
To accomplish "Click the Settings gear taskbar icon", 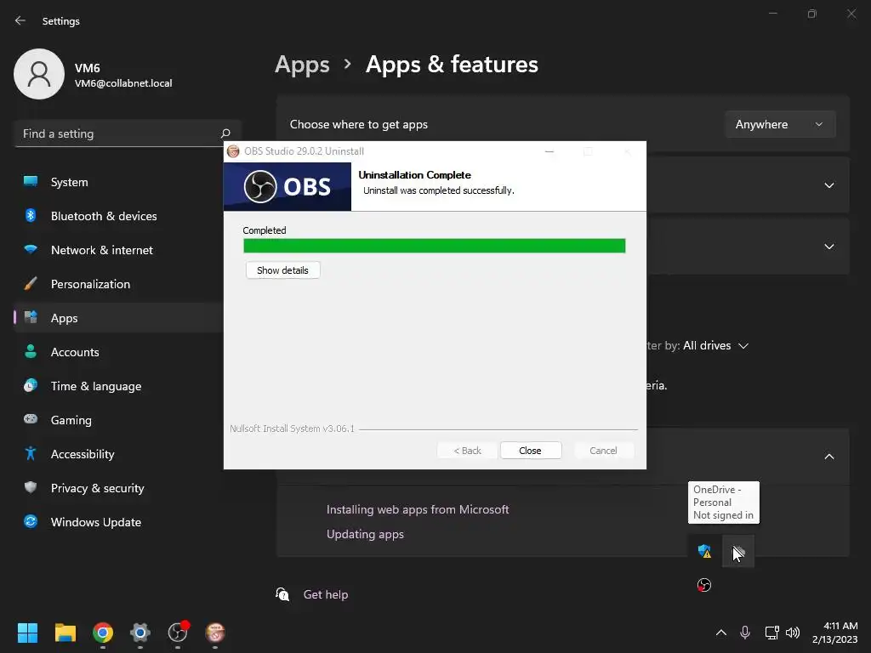I will [140, 633].
